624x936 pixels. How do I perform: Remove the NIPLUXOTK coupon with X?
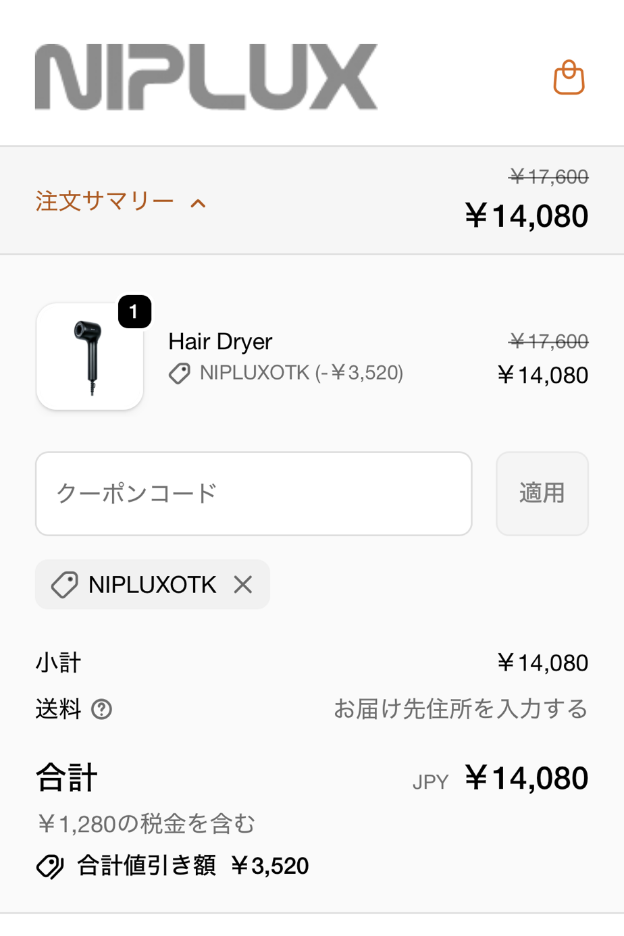pyautogui.click(x=243, y=584)
